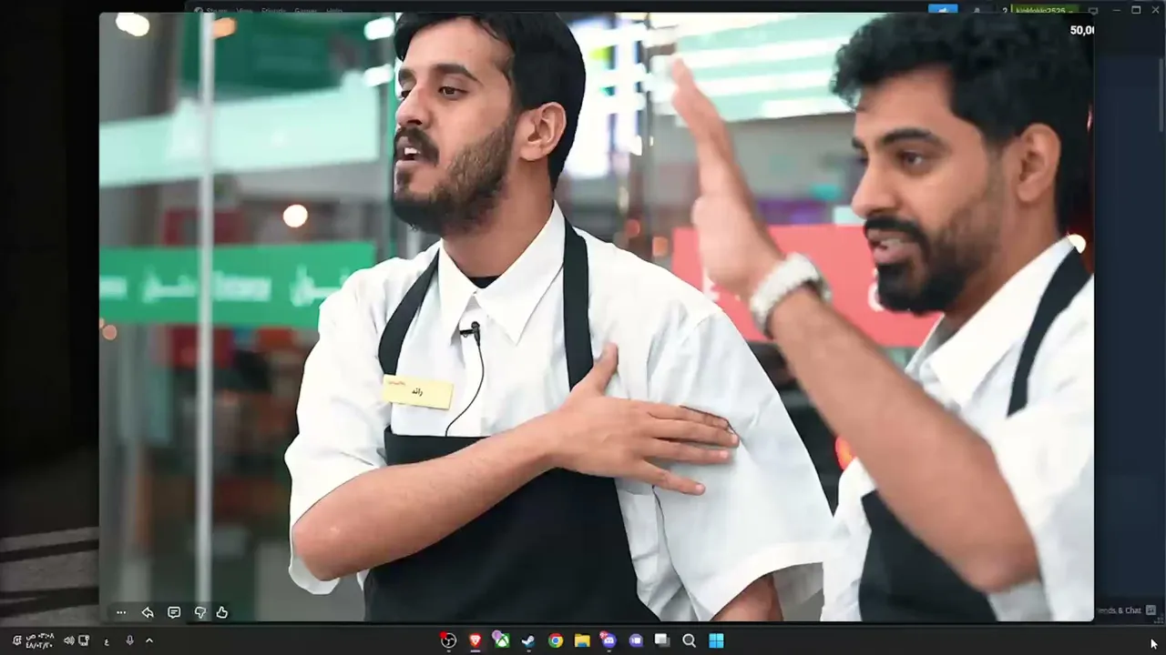Expand the hidden tray icons chevron
The height and width of the screenshot is (655, 1166).
149,640
